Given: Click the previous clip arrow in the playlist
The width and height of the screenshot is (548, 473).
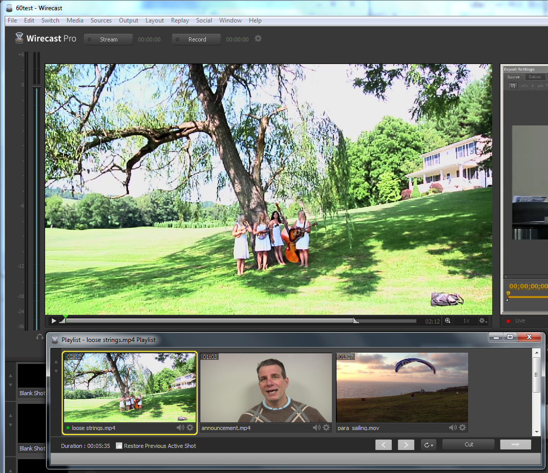Looking at the screenshot, I should pyautogui.click(x=384, y=444).
